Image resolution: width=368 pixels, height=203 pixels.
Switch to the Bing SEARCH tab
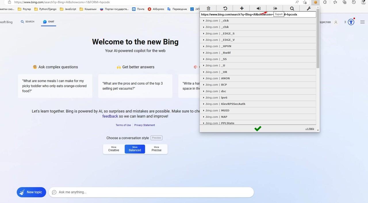pos(28,22)
